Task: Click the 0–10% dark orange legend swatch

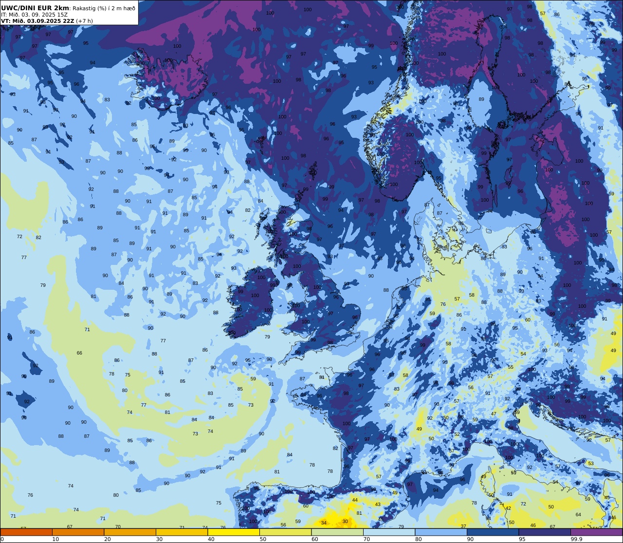Action: [x=26, y=532]
